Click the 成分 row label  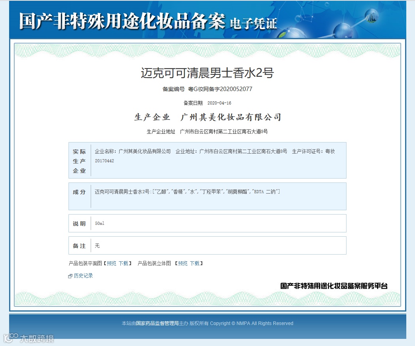(79, 192)
